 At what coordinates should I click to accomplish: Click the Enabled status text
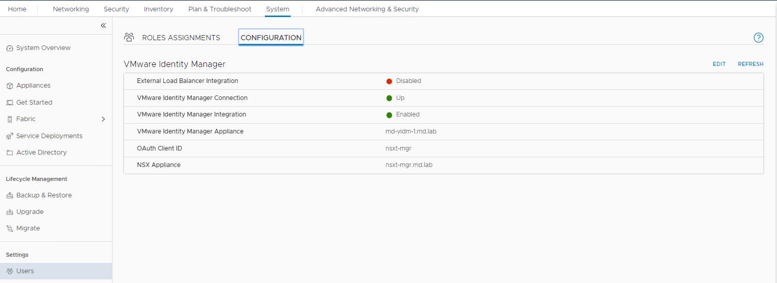tap(408, 114)
